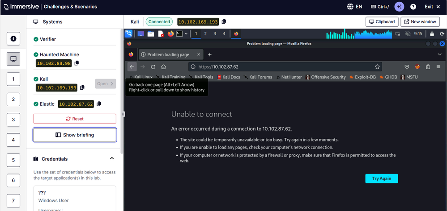Click the Reset systems button
Image resolution: width=447 pixels, height=211 pixels.
(75, 119)
